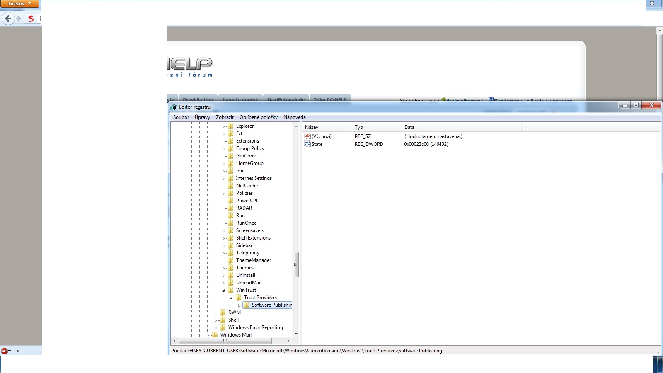Click the ThemeManager folder icon
Screen dimensions: 663x373
[231, 260]
